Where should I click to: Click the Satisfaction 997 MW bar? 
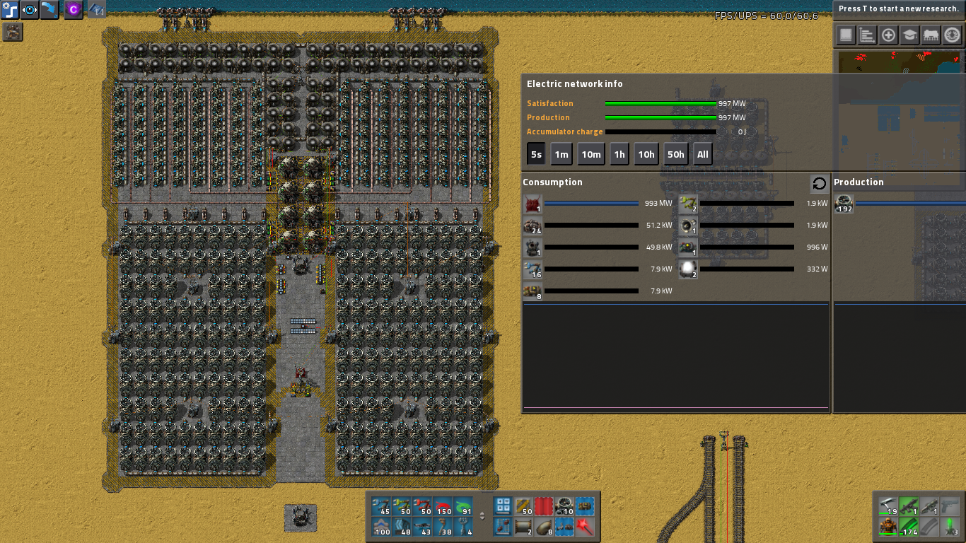point(661,103)
